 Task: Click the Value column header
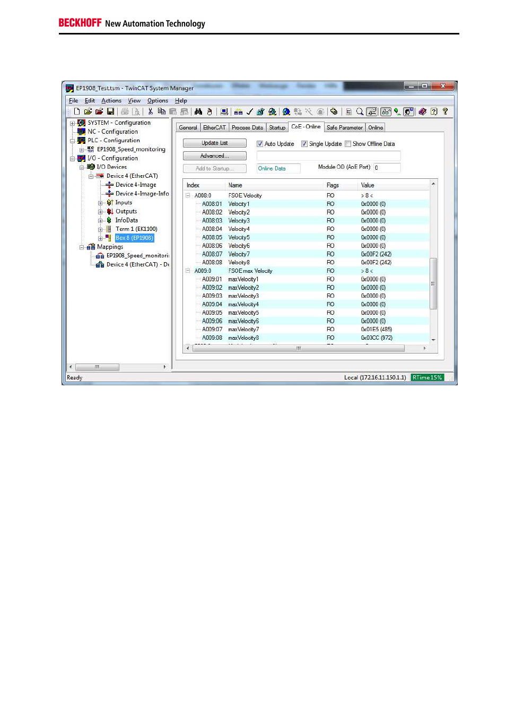[394, 185]
